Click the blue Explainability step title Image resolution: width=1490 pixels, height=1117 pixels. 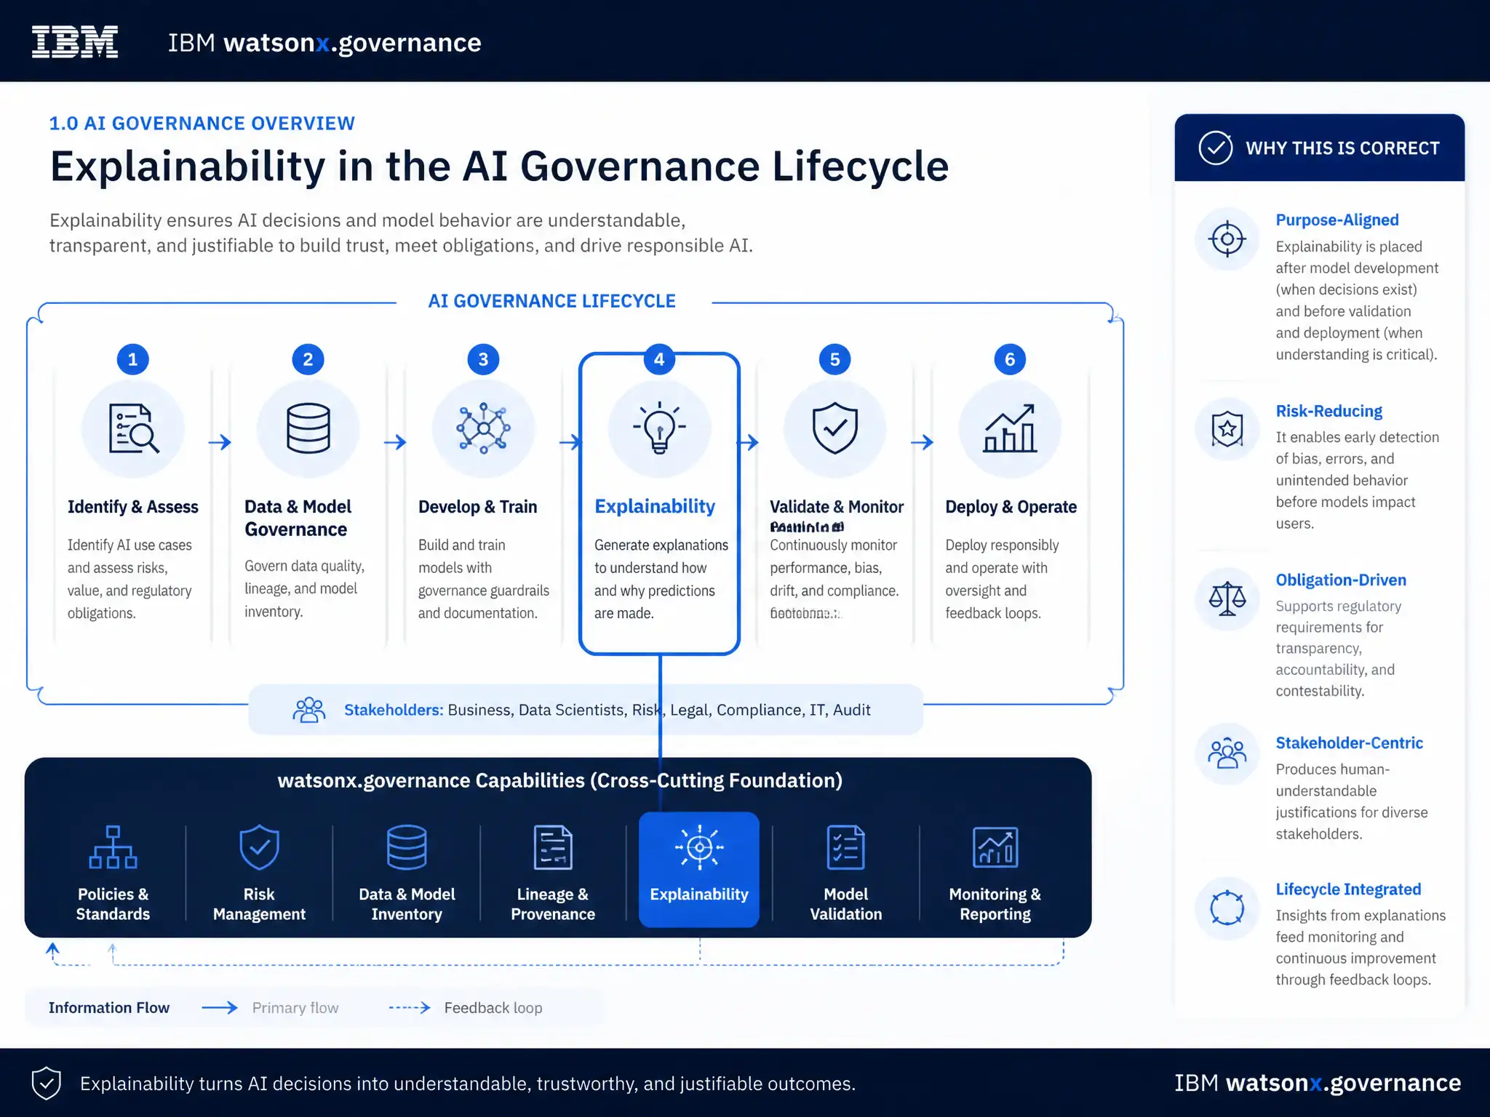click(655, 506)
